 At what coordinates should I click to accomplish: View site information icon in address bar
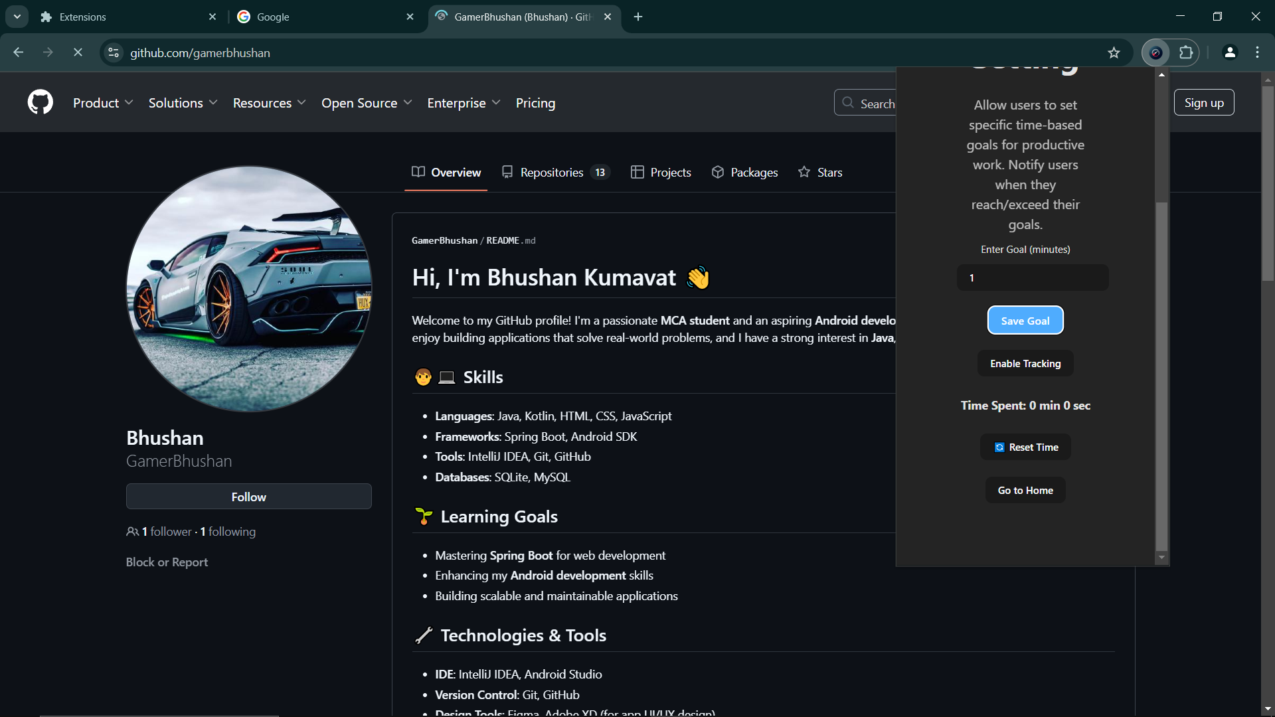click(x=114, y=52)
